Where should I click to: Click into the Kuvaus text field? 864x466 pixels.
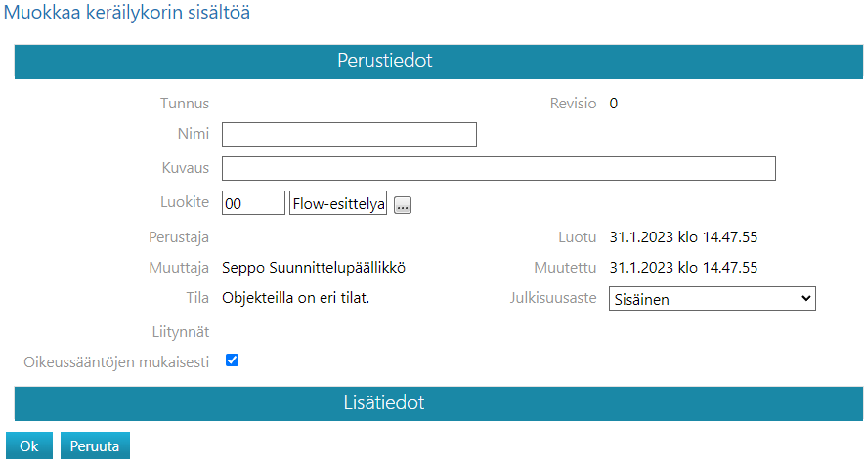point(498,169)
